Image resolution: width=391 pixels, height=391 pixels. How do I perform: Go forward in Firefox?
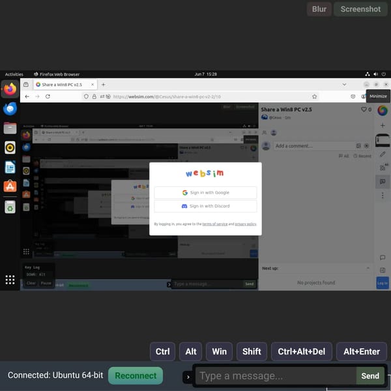[x=37, y=96]
